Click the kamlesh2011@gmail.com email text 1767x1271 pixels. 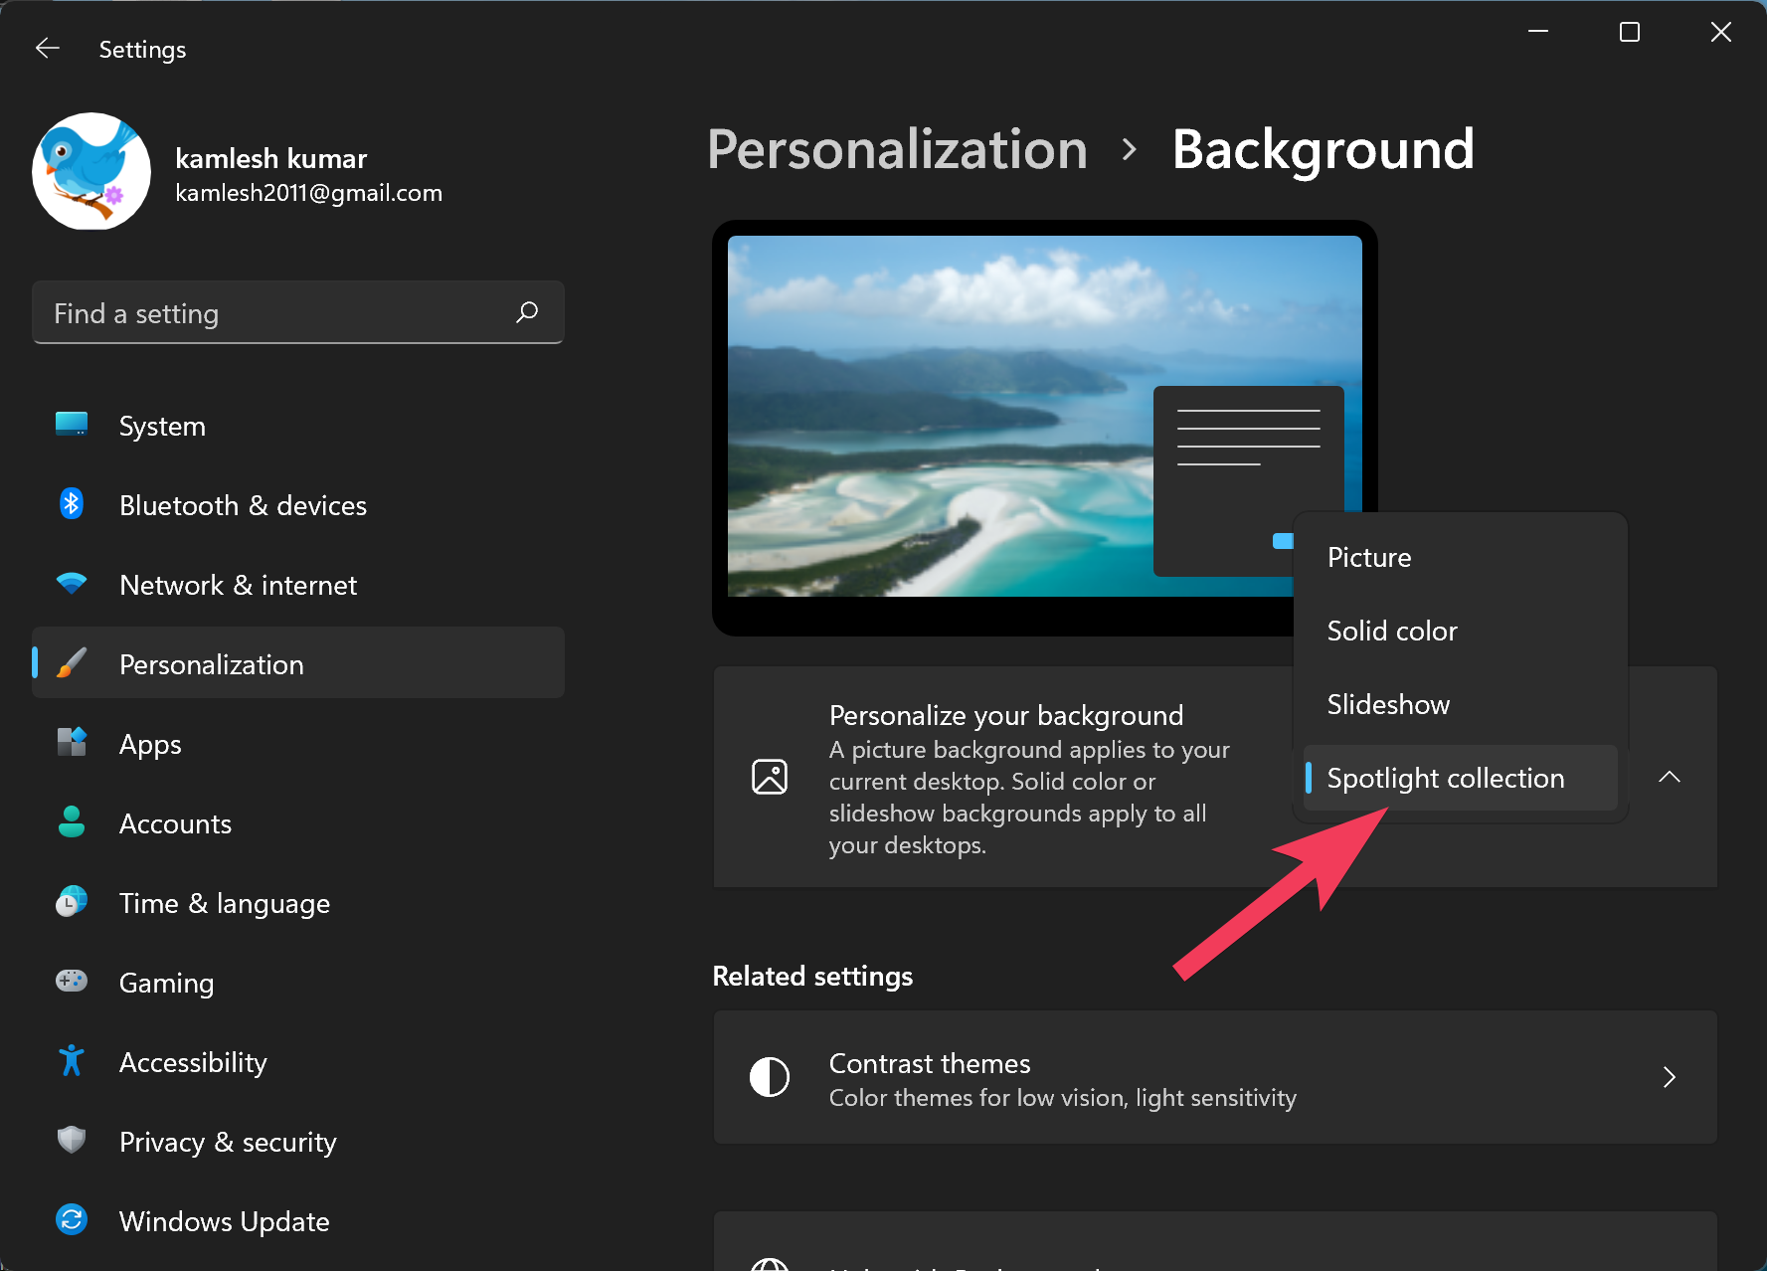309,193
